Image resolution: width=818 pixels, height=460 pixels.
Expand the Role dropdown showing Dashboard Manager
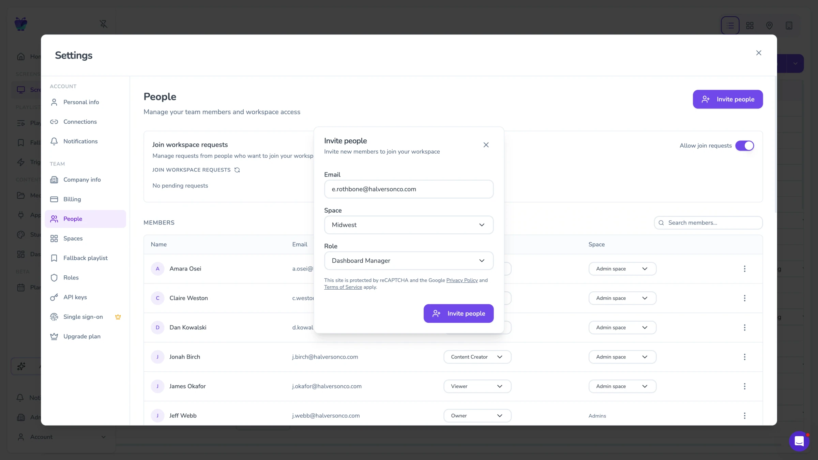point(409,261)
